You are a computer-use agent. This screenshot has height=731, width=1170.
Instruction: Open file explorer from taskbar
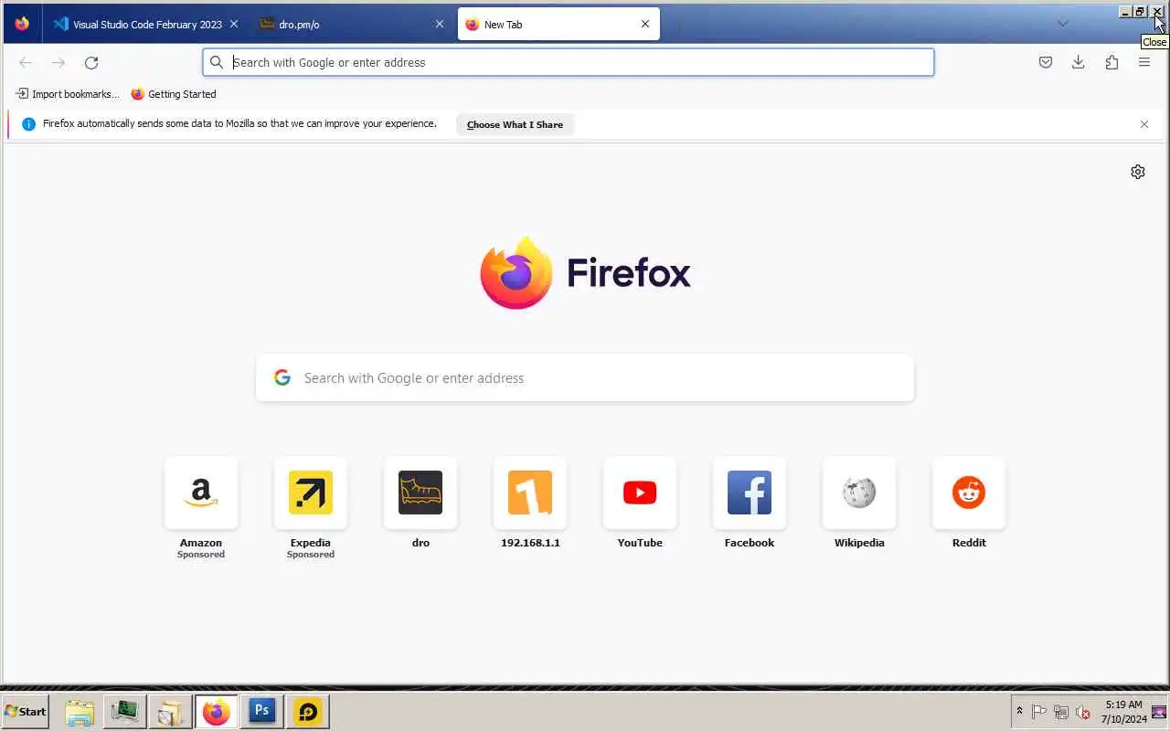coord(80,711)
